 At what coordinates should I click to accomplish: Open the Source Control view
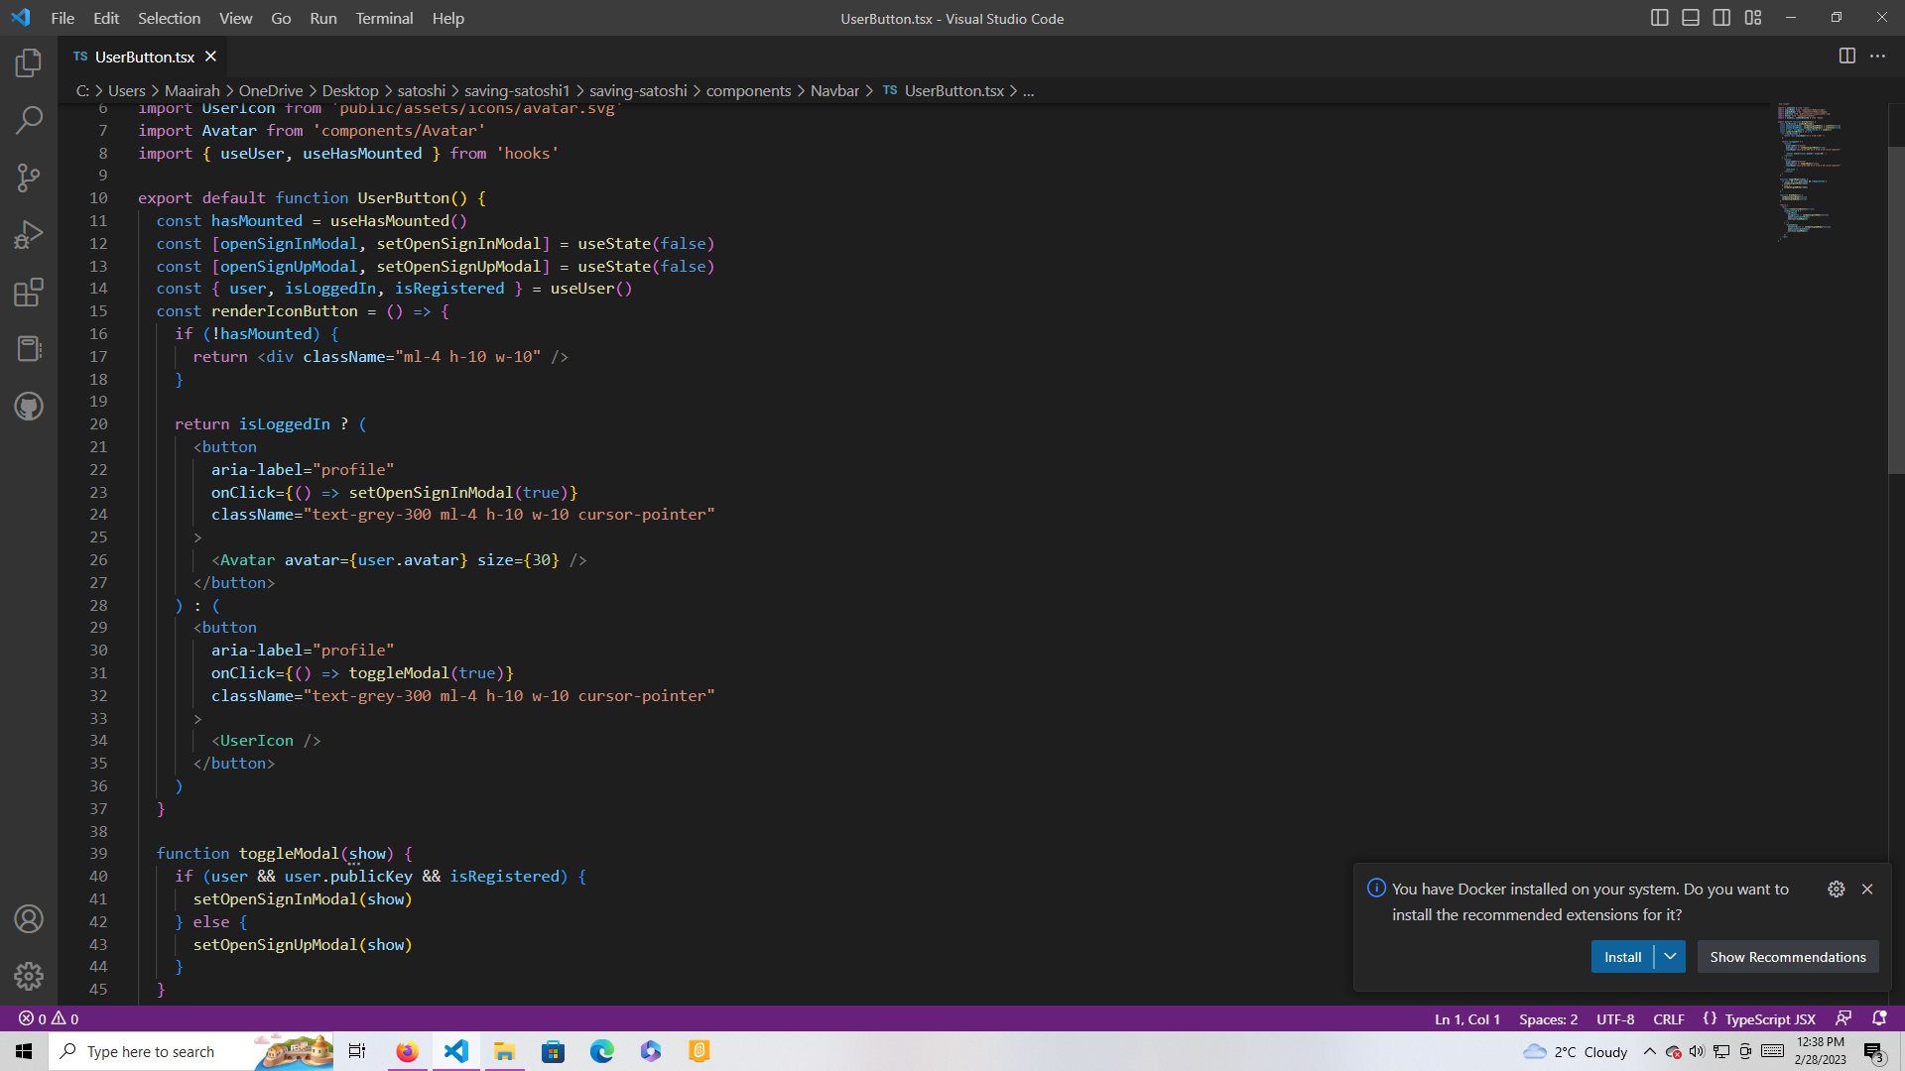[29, 177]
